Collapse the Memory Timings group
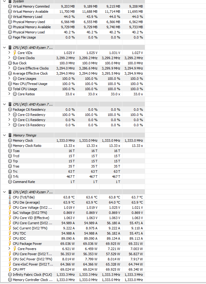 4,135
